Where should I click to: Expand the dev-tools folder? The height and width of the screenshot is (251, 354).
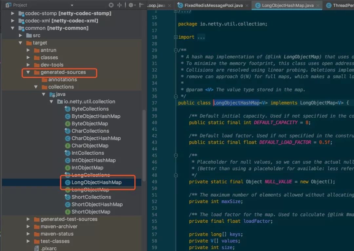pyautogui.click(x=28, y=65)
